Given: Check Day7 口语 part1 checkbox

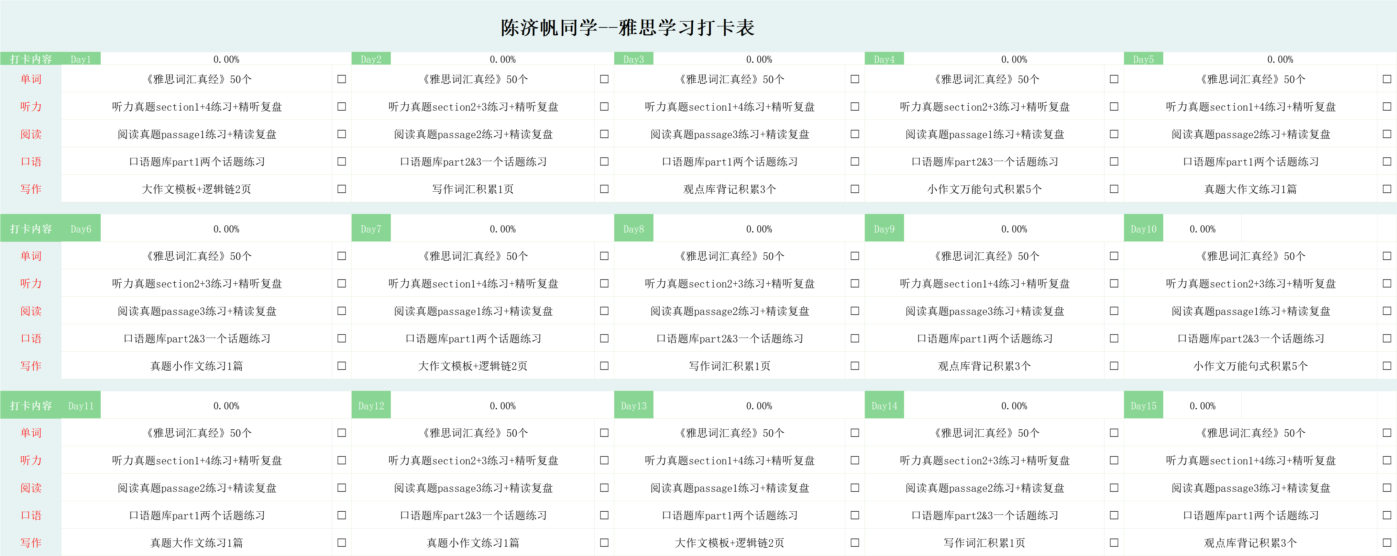Looking at the screenshot, I should [x=604, y=338].
